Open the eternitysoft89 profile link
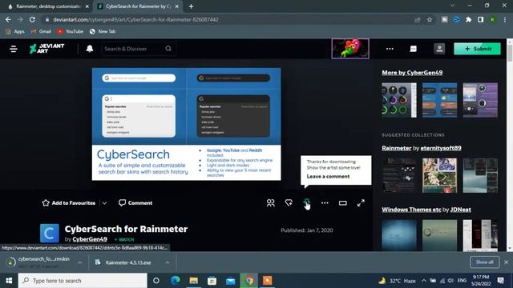This screenshot has height=288, width=513. pos(441,148)
